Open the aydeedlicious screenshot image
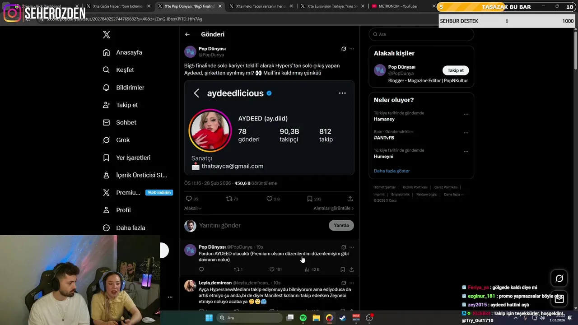578x325 pixels. [x=269, y=128]
